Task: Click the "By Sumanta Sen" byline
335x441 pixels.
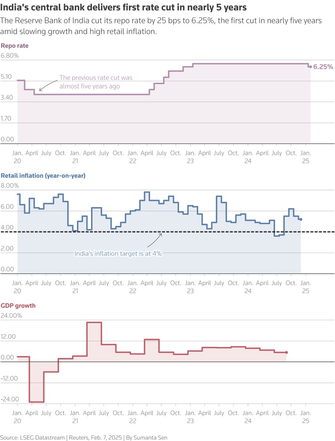Action: (x=147, y=437)
